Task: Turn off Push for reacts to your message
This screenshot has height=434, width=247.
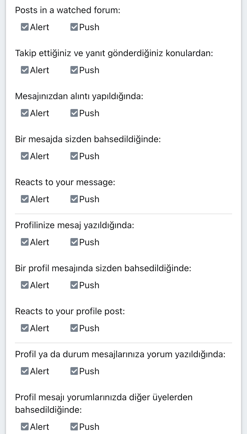Action: (x=74, y=199)
